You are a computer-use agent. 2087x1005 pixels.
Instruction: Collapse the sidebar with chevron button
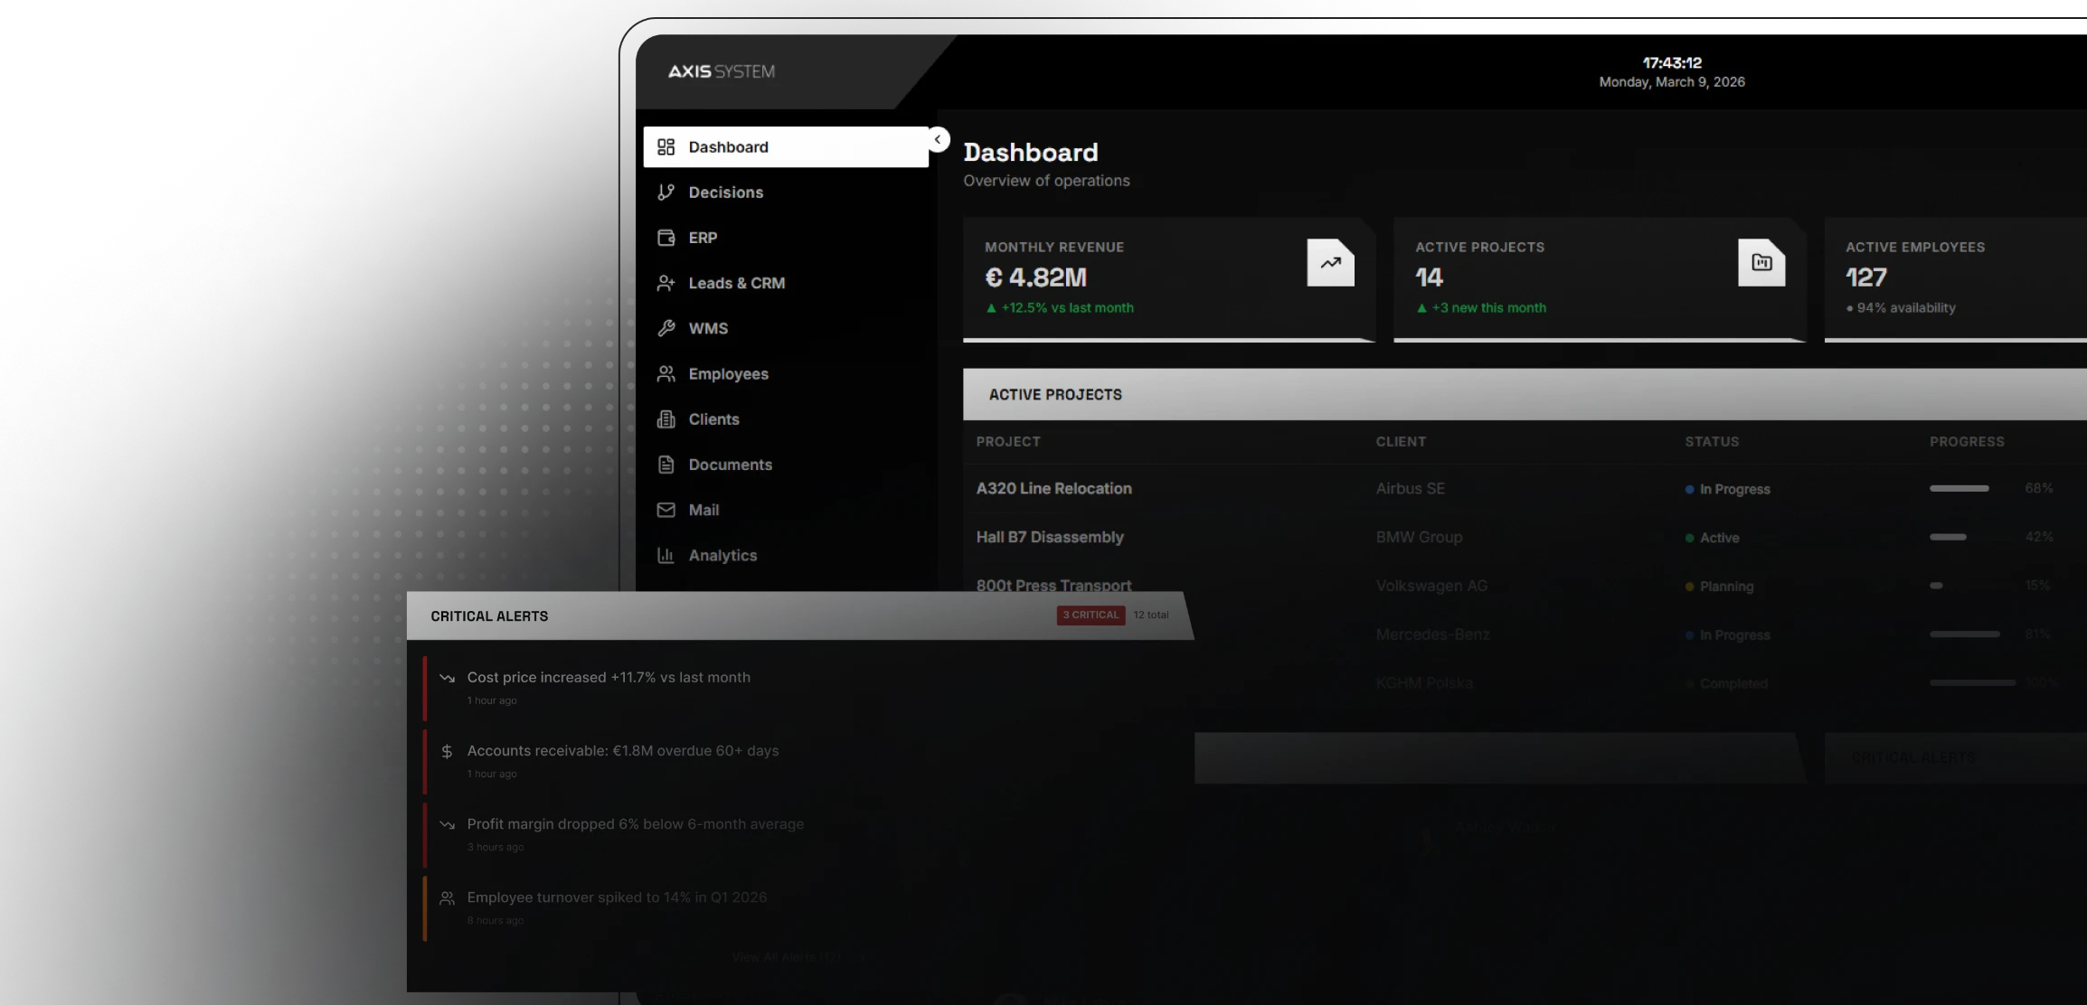tap(938, 139)
